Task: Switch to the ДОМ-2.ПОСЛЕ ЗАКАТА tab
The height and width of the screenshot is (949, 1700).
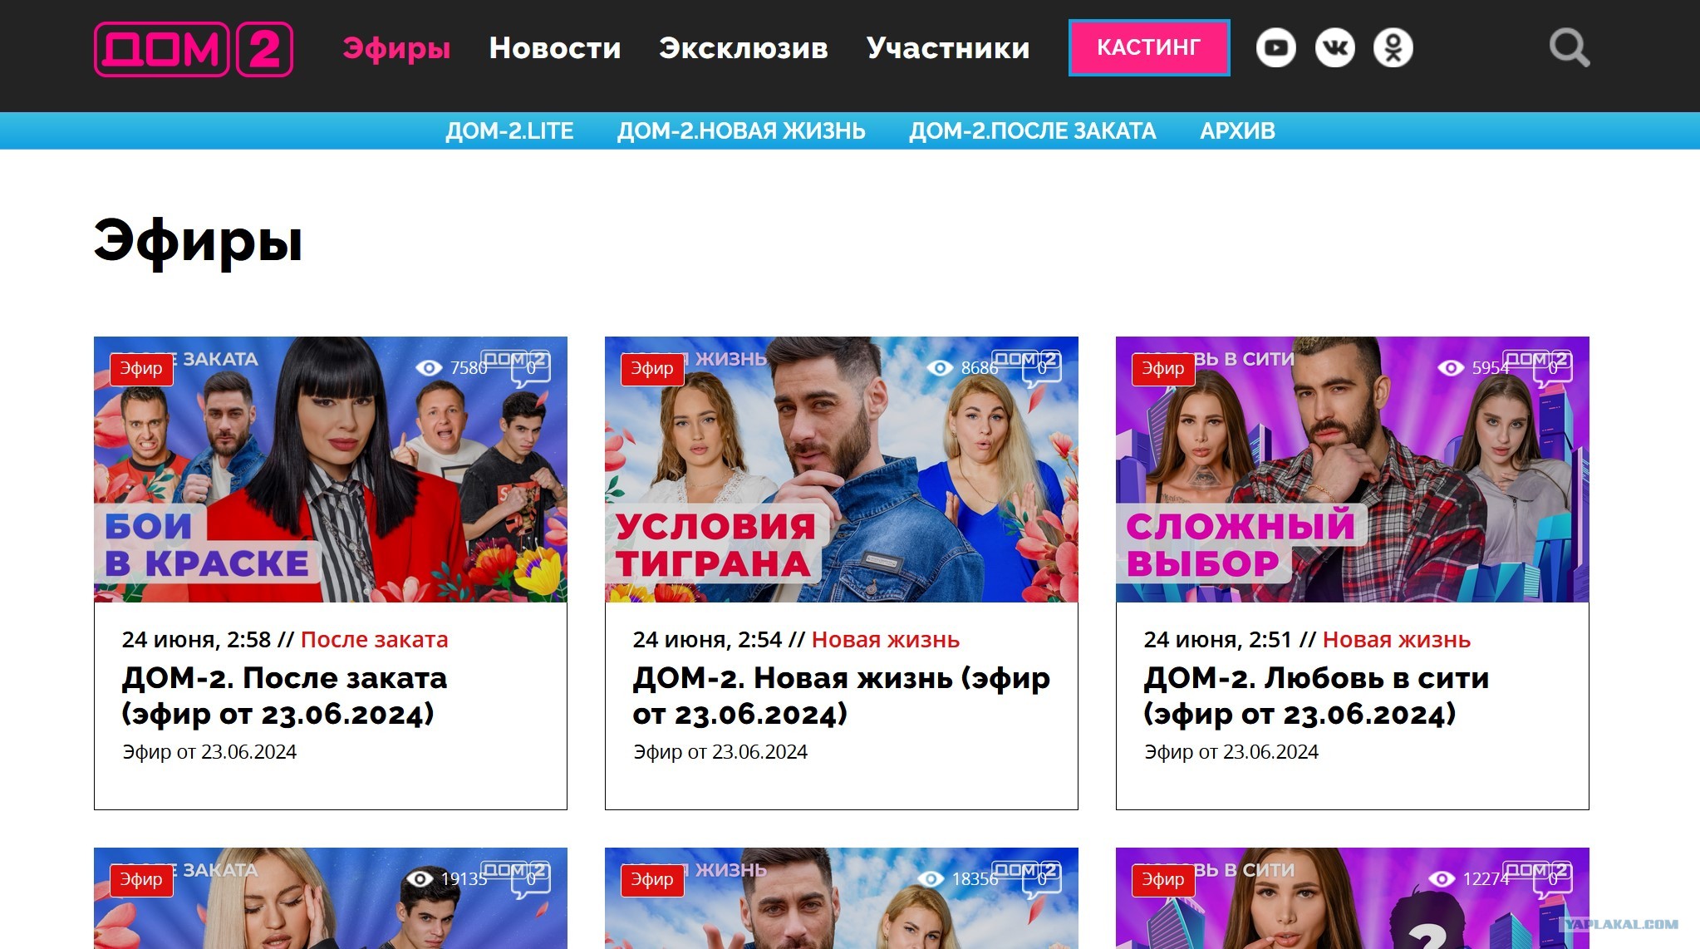Action: (x=1033, y=131)
